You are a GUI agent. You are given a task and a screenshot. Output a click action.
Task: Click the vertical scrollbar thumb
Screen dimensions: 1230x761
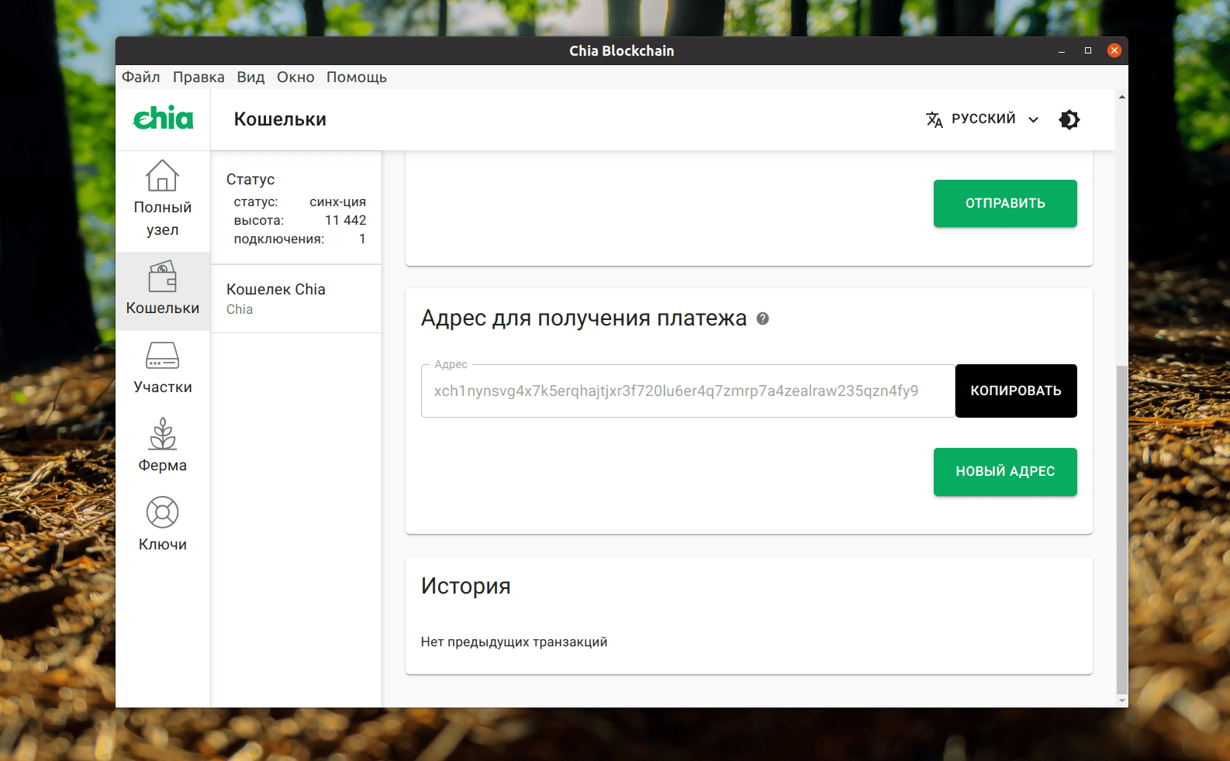[1121, 529]
